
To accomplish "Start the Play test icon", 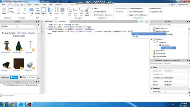I will (x=50, y=10).
